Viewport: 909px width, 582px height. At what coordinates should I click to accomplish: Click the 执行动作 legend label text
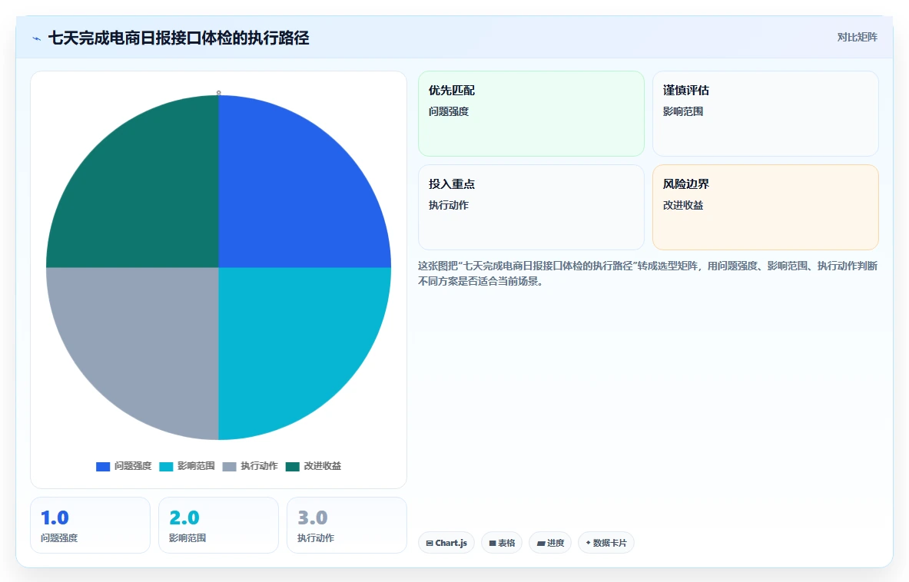(259, 466)
